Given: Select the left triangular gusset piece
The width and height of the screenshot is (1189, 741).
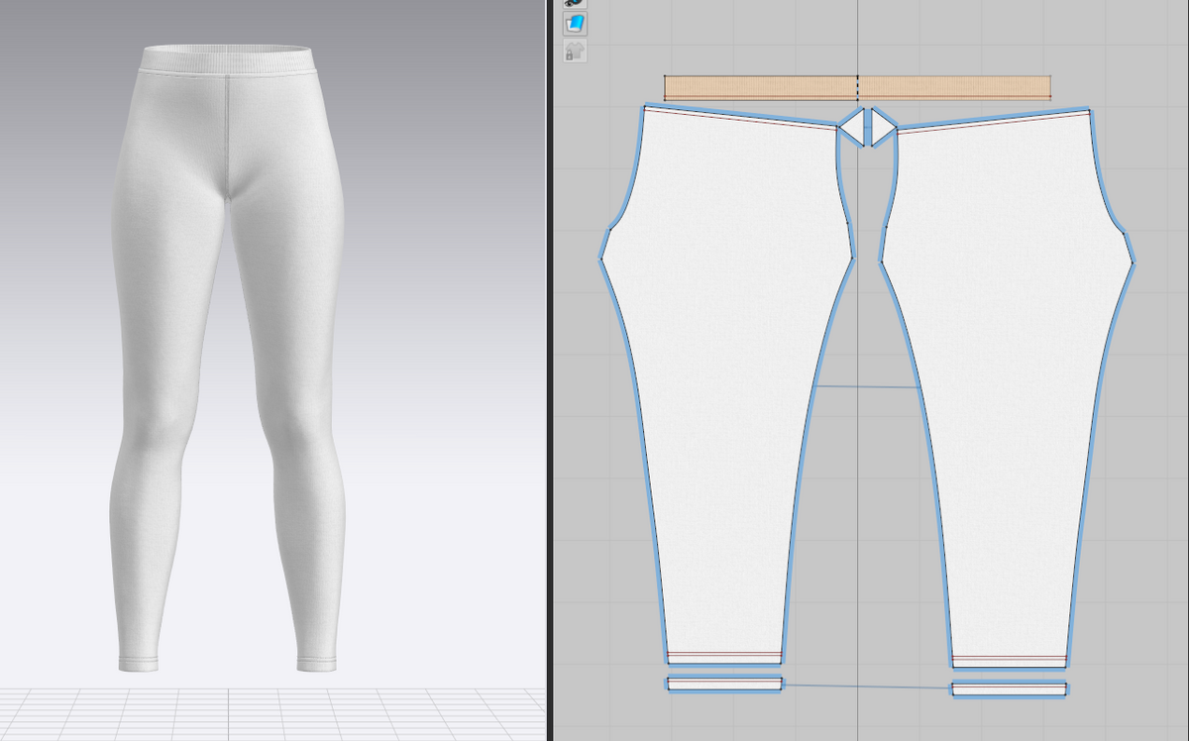Looking at the screenshot, I should (x=852, y=127).
